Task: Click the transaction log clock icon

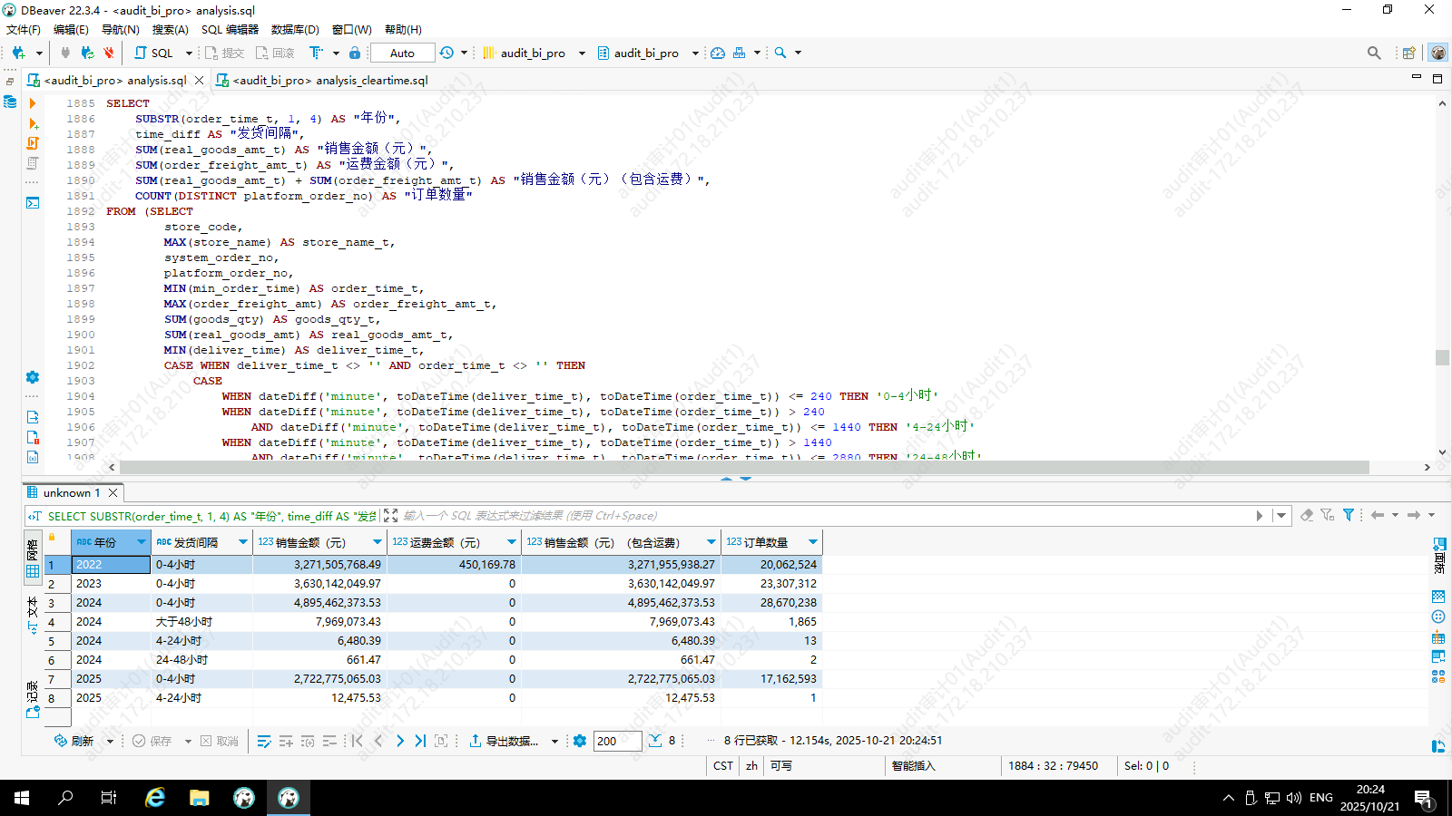Action: click(x=446, y=53)
